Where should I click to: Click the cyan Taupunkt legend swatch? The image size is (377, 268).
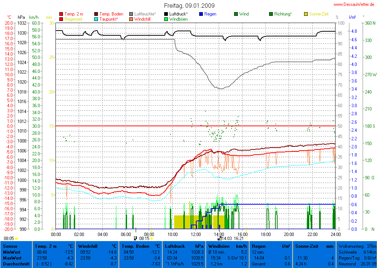click(x=96, y=19)
